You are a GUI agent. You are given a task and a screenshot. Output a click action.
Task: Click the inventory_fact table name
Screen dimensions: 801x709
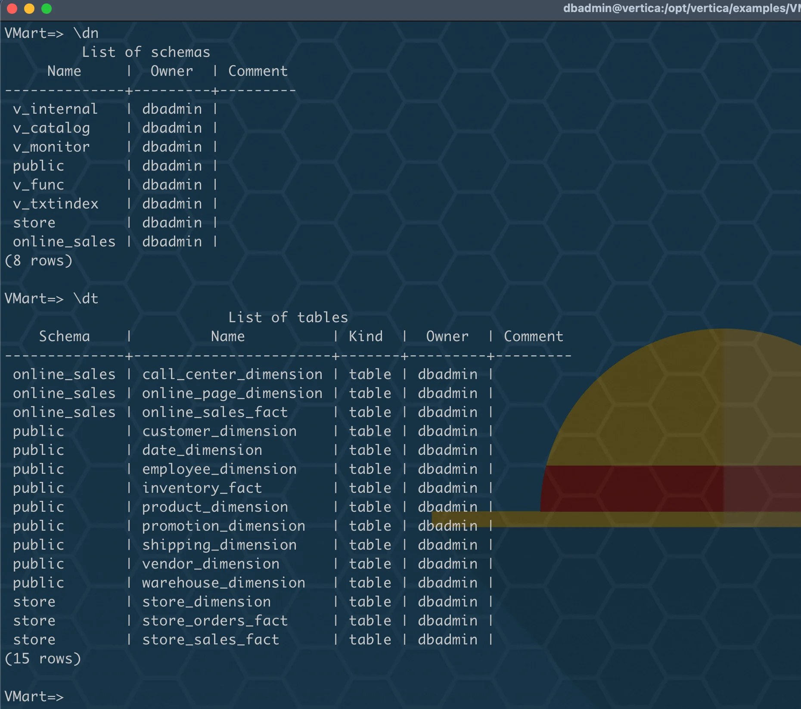[202, 488]
